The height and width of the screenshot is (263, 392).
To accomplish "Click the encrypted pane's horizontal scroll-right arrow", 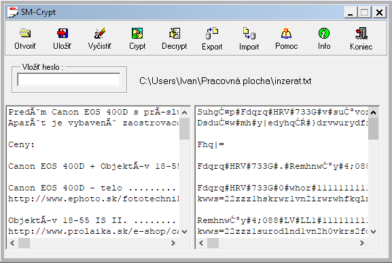I will [361, 243].
